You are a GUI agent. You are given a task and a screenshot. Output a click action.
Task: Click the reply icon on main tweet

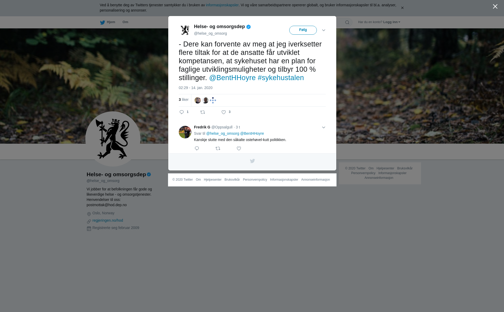point(182,112)
